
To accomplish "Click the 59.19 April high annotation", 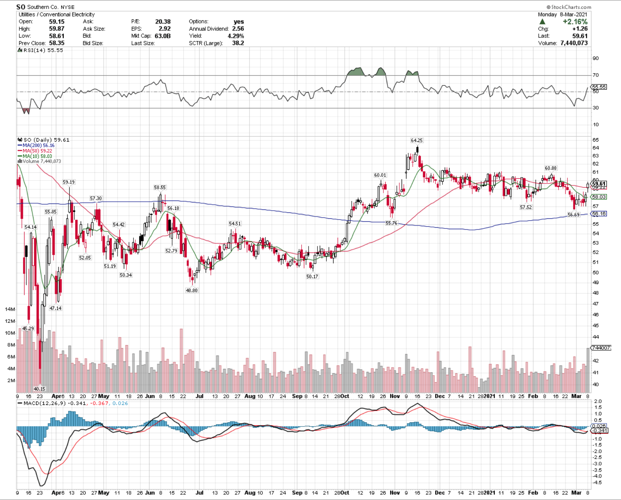I will click(x=68, y=182).
